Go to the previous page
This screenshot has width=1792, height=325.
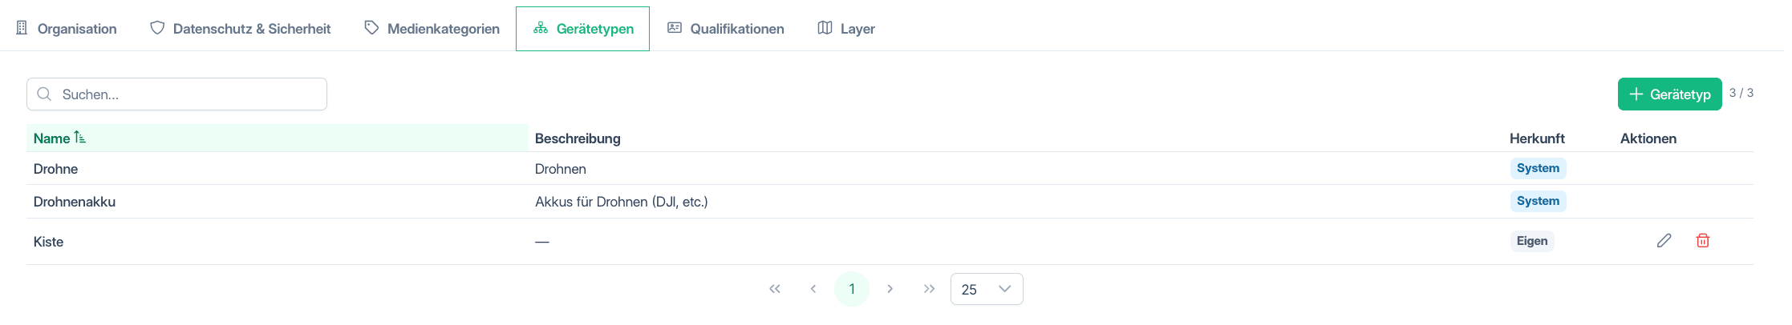[813, 289]
